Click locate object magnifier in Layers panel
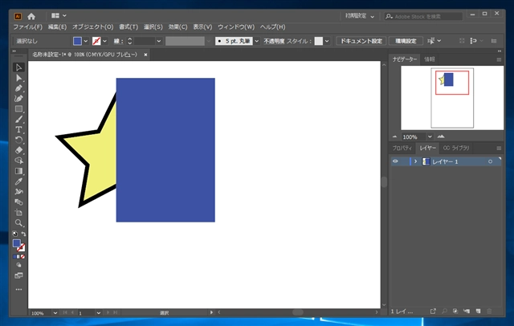The height and width of the screenshot is (326, 514). click(444, 311)
